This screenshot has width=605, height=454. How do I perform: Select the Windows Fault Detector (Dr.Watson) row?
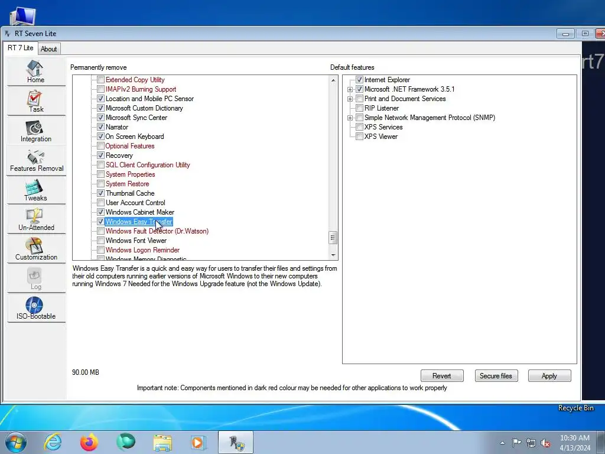pyautogui.click(x=157, y=231)
